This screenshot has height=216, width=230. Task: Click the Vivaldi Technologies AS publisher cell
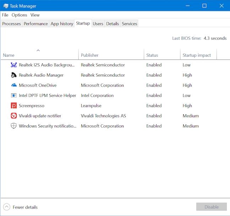point(103,116)
